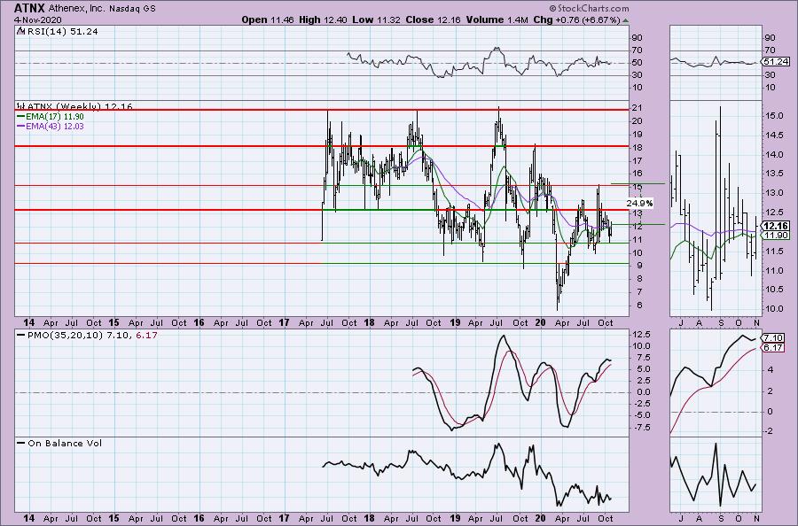The height and width of the screenshot is (526, 798).
Task: Click the 24.9% annotation label
Action: [x=639, y=203]
